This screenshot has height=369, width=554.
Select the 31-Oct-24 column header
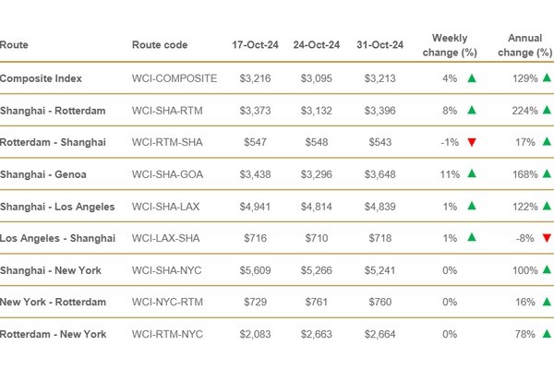[x=381, y=44]
